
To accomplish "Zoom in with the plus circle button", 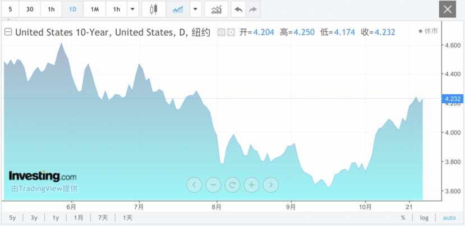I will tap(252, 184).
